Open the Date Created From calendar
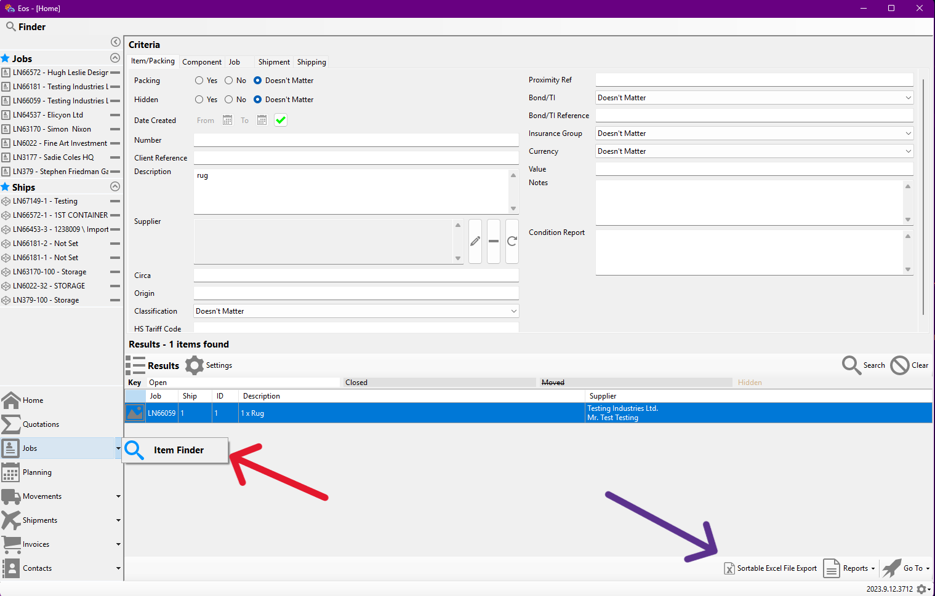 pyautogui.click(x=227, y=121)
